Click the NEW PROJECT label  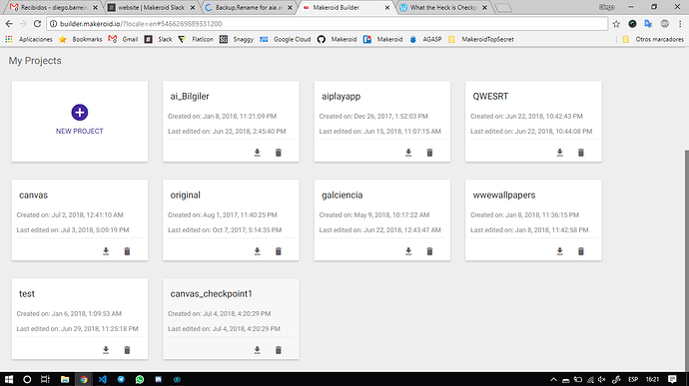coord(80,131)
